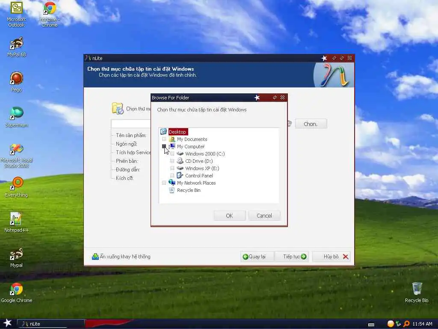The height and width of the screenshot is (329, 438).
Task: Select Recycle Bin in the folder tree
Action: pos(189,190)
